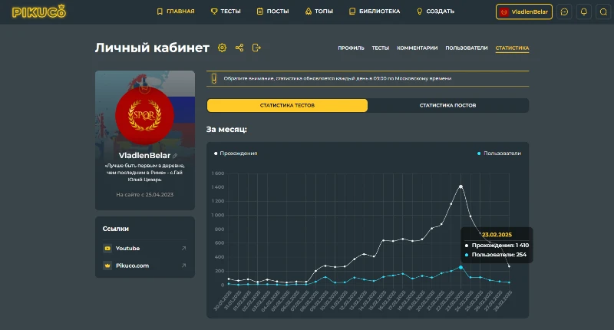Switch to the Комментарии tab
Viewport: 614px width, 330px height.
click(417, 48)
